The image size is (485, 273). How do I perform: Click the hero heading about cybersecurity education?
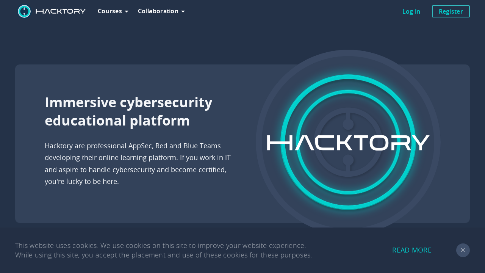pyautogui.click(x=128, y=111)
